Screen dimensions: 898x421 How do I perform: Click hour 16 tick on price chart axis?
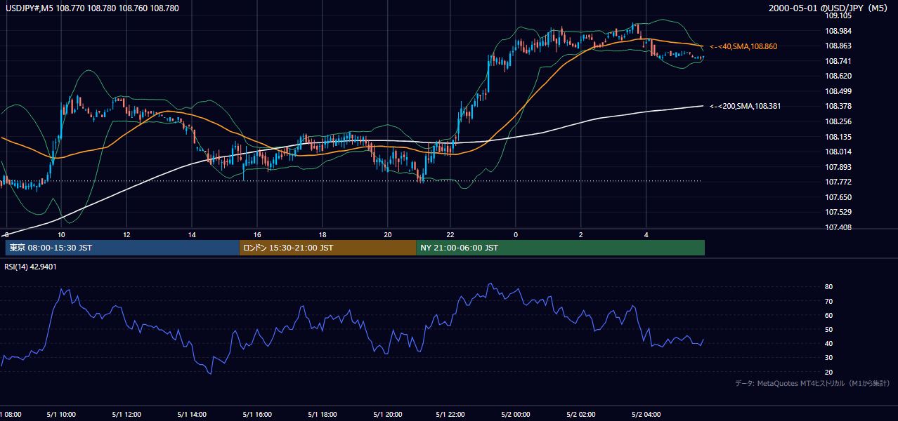point(257,234)
